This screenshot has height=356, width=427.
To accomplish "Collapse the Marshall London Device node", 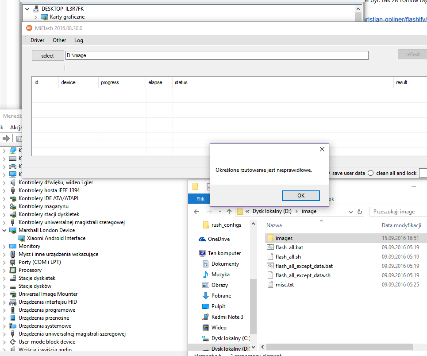I will tap(4, 230).
